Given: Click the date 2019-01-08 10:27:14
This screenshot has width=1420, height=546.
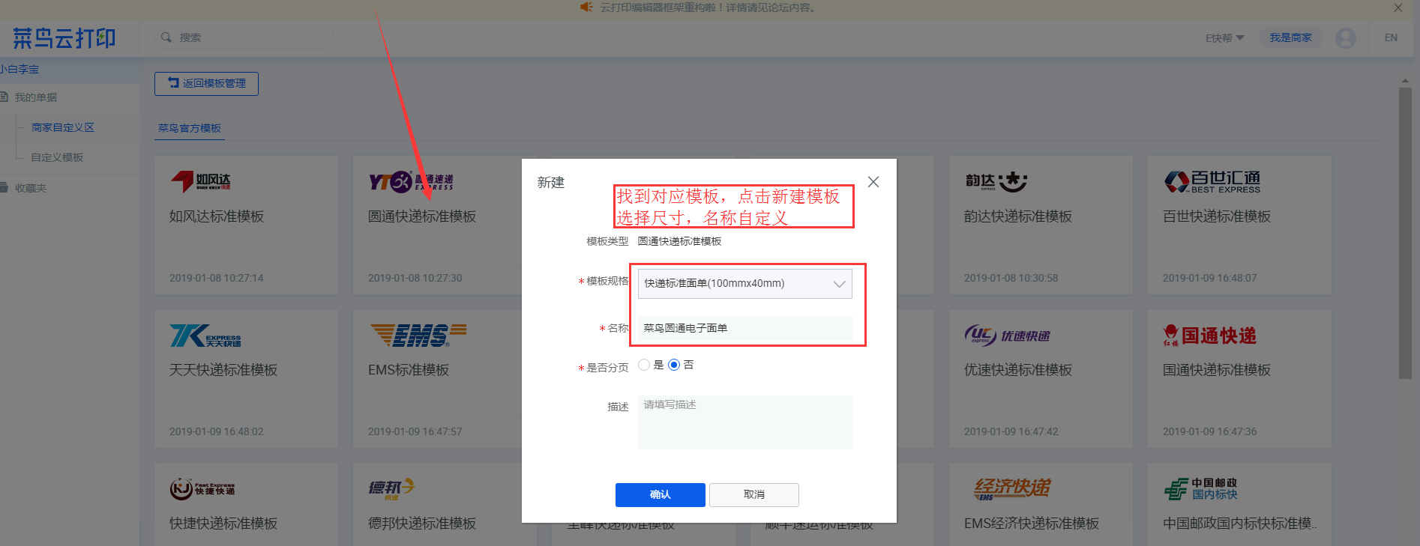Looking at the screenshot, I should (217, 278).
